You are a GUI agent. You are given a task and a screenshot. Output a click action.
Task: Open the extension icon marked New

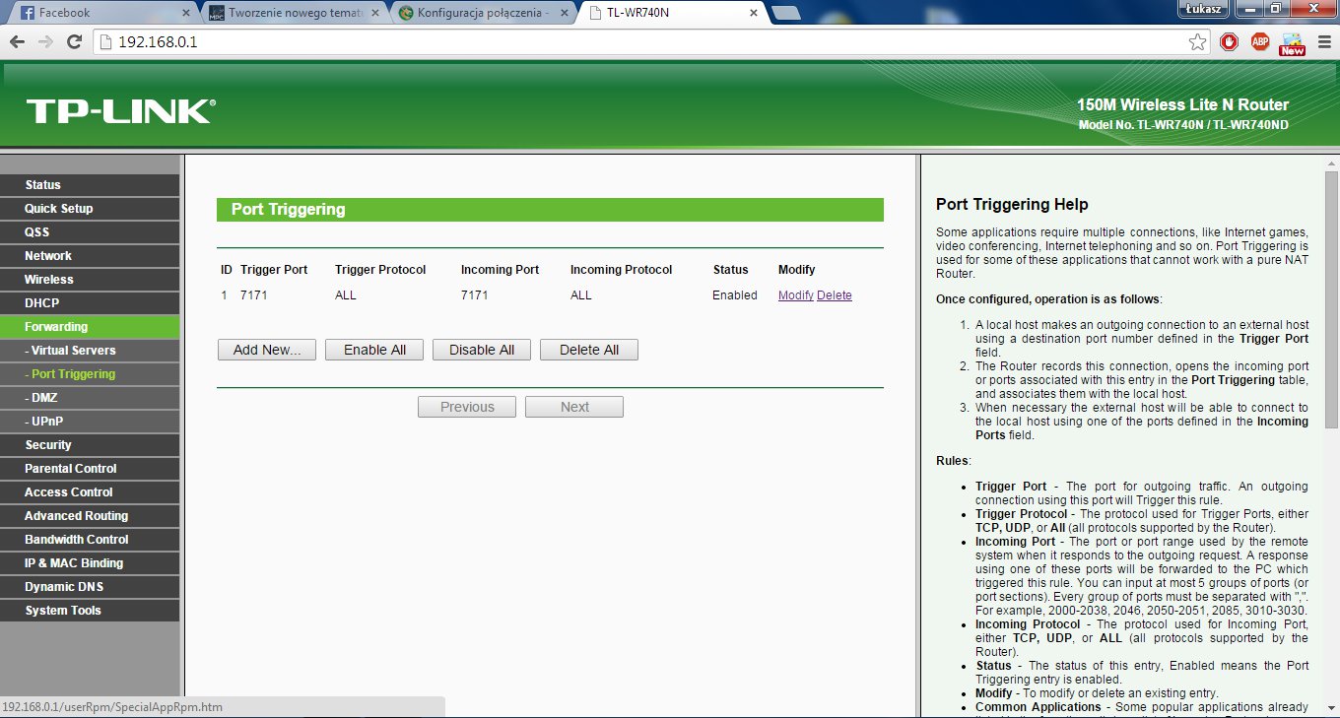(x=1292, y=42)
